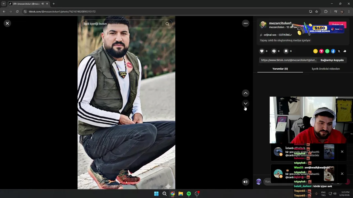The image size is (353, 198).
Task: Click the $1.00 Welcome Bonus banner
Action: click(x=320, y=29)
